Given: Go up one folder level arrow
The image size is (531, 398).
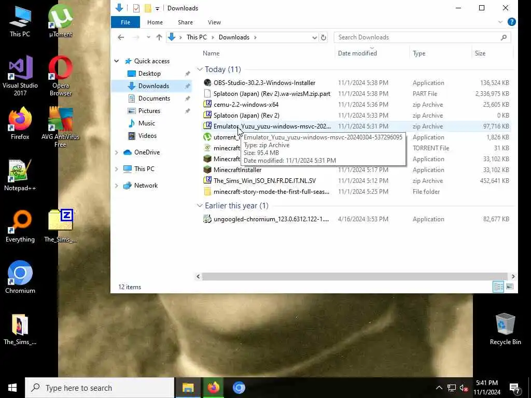Looking at the screenshot, I should [x=159, y=37].
